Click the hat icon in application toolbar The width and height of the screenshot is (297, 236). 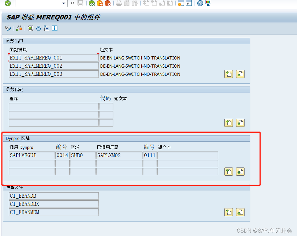click(x=38, y=28)
